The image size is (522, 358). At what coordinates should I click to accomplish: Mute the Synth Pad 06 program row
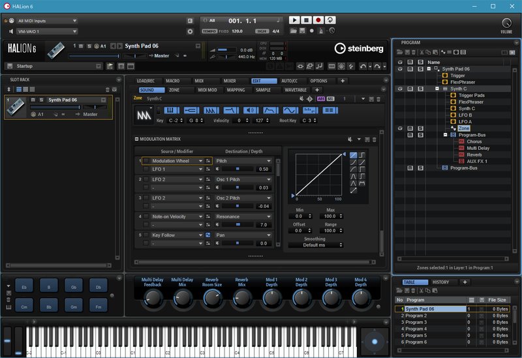410,69
